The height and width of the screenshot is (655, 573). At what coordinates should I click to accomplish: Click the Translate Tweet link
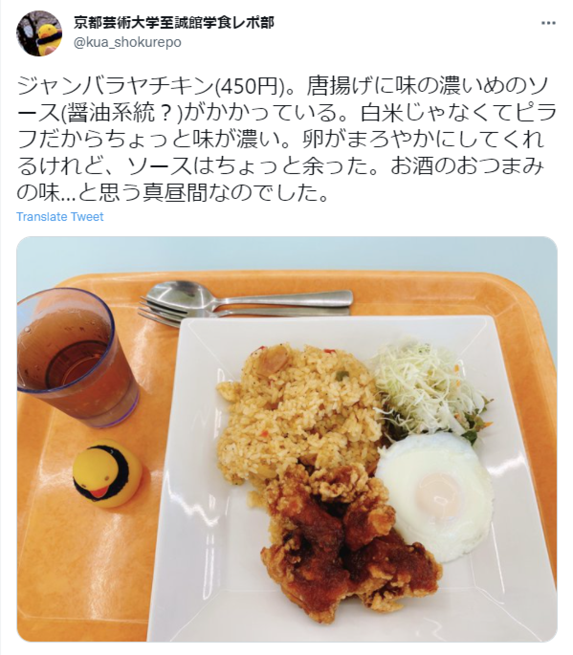(60, 217)
